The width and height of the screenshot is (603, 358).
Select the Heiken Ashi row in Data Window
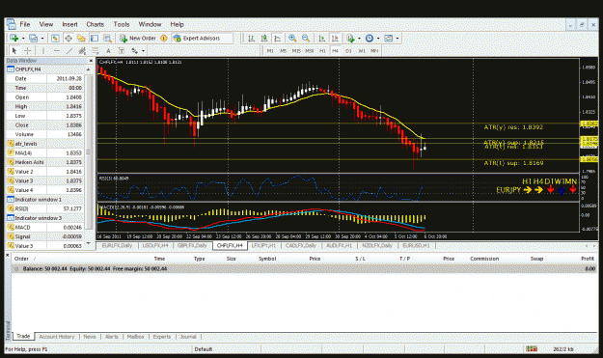44,162
